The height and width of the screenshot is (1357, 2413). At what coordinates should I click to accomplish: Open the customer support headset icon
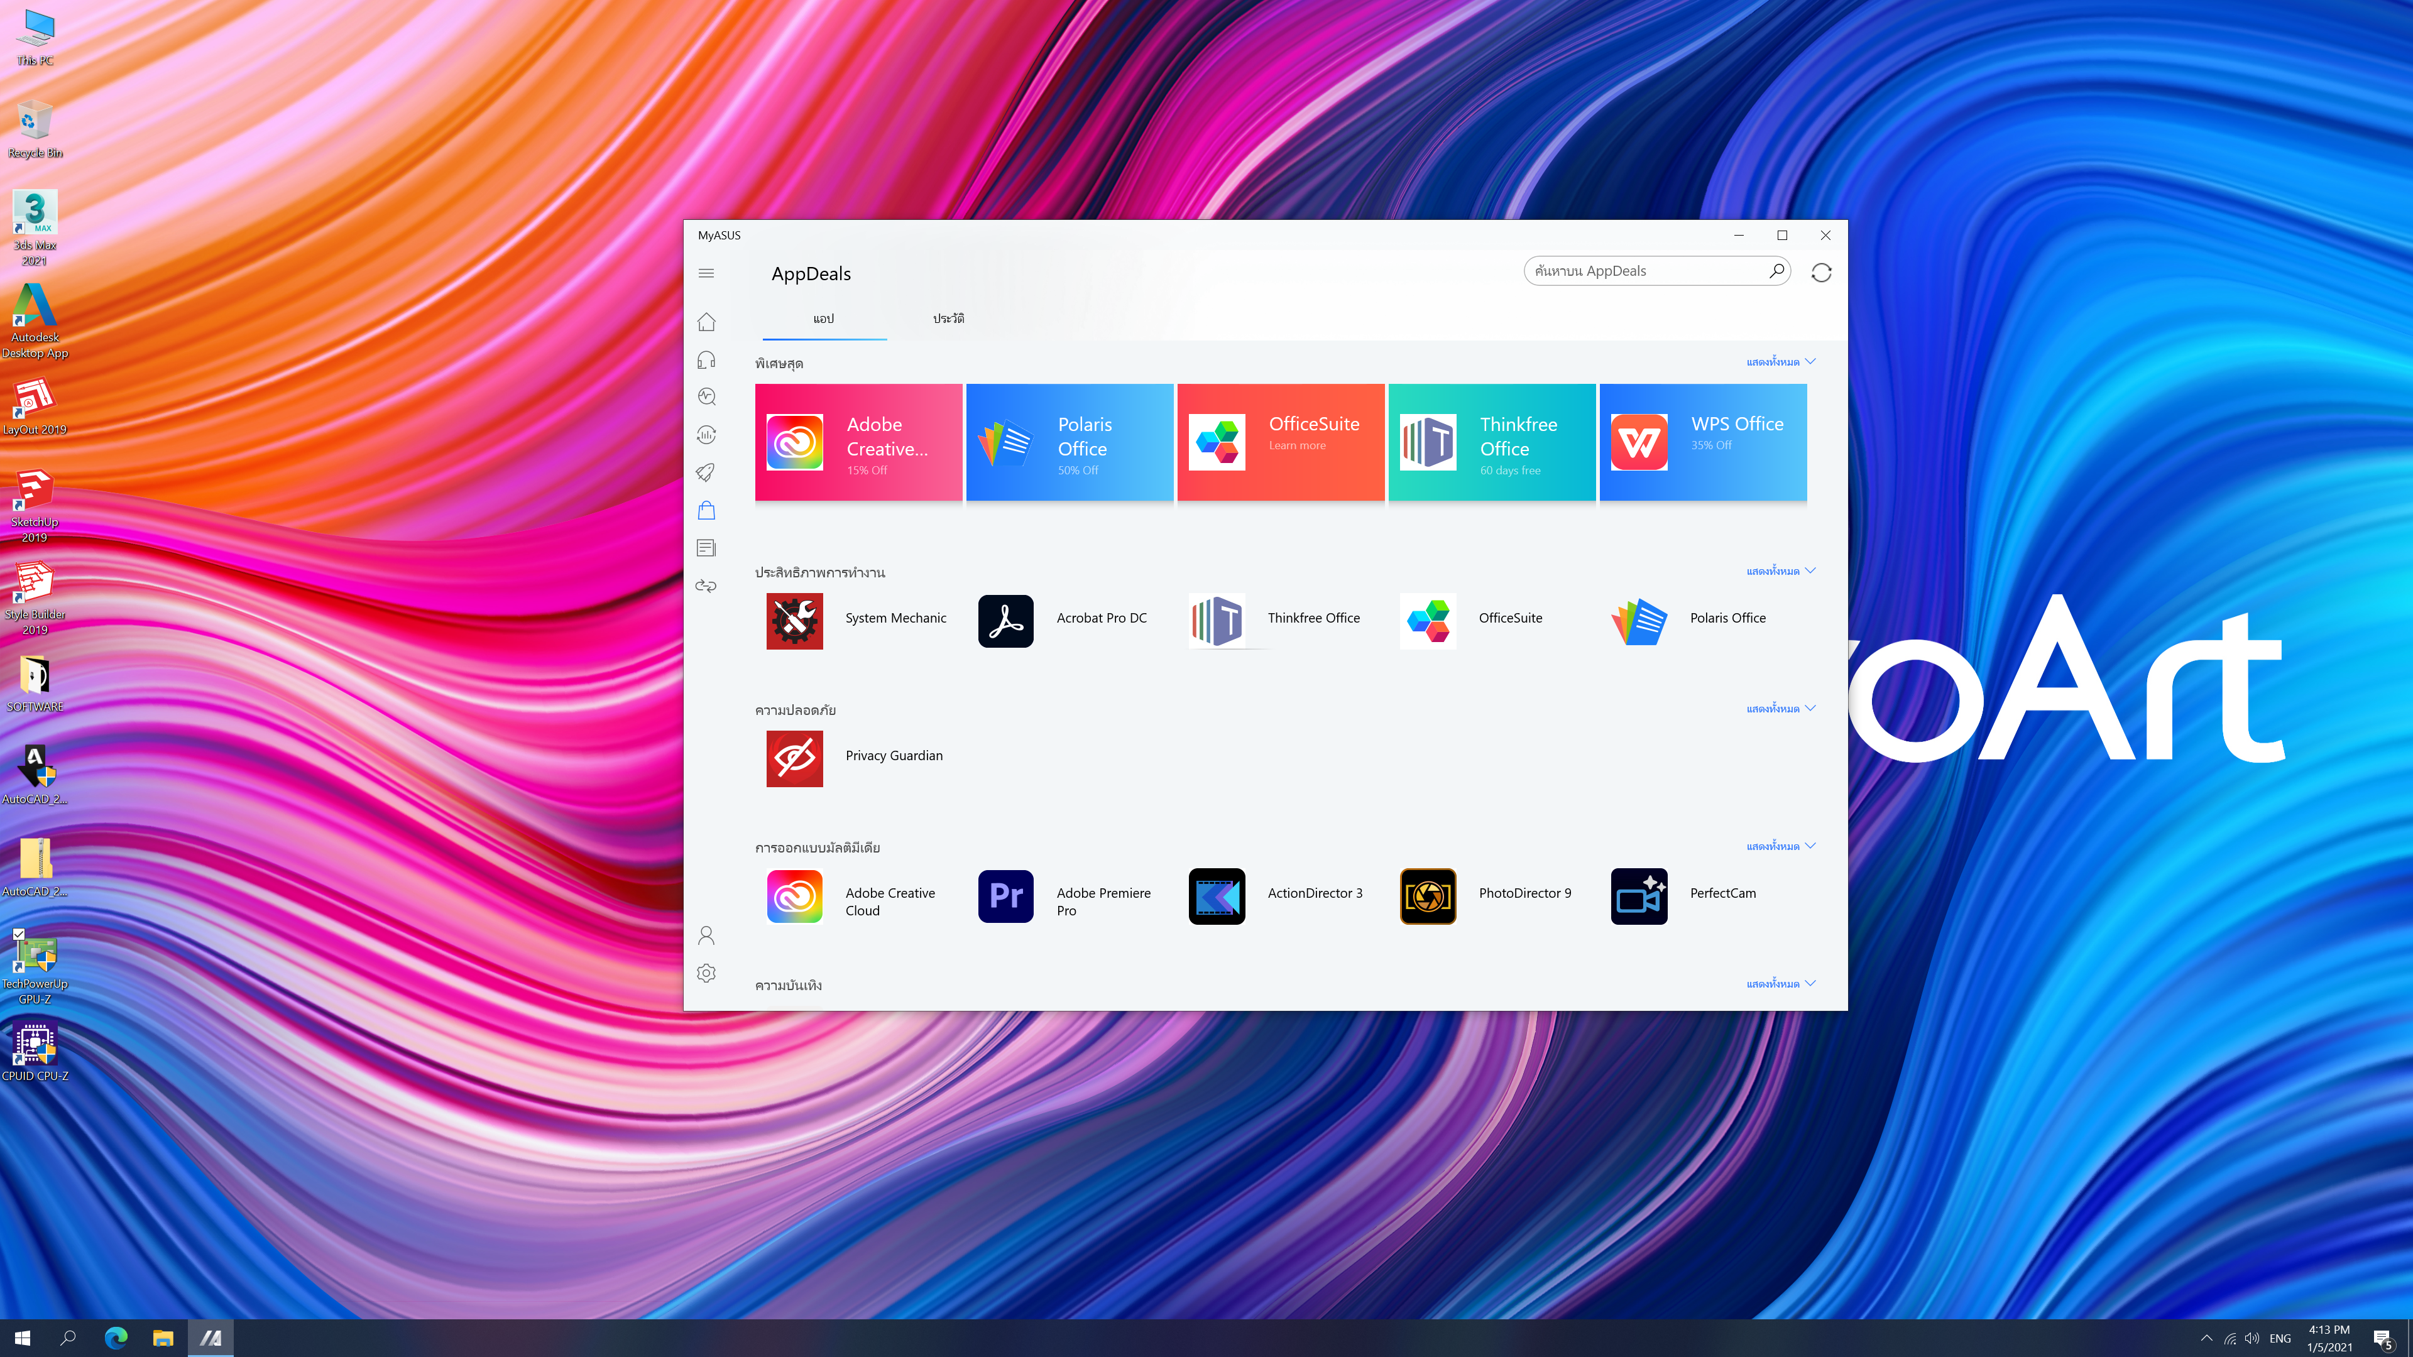(x=706, y=359)
